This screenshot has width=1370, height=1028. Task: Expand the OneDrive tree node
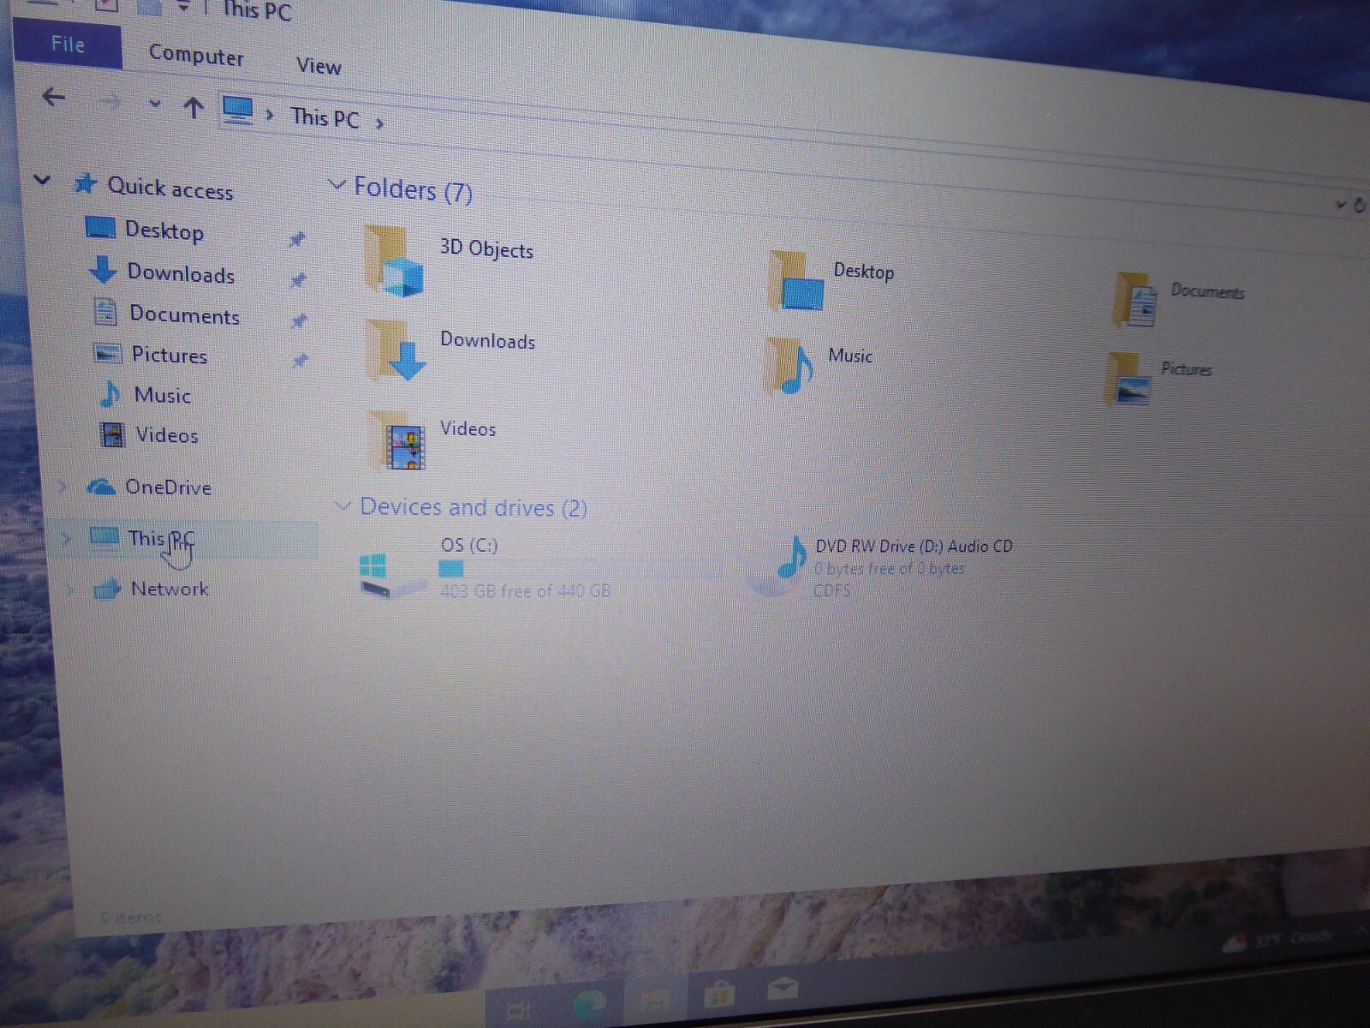pyautogui.click(x=63, y=487)
